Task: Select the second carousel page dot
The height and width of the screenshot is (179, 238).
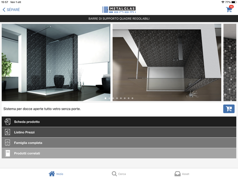Action: tap(109, 98)
